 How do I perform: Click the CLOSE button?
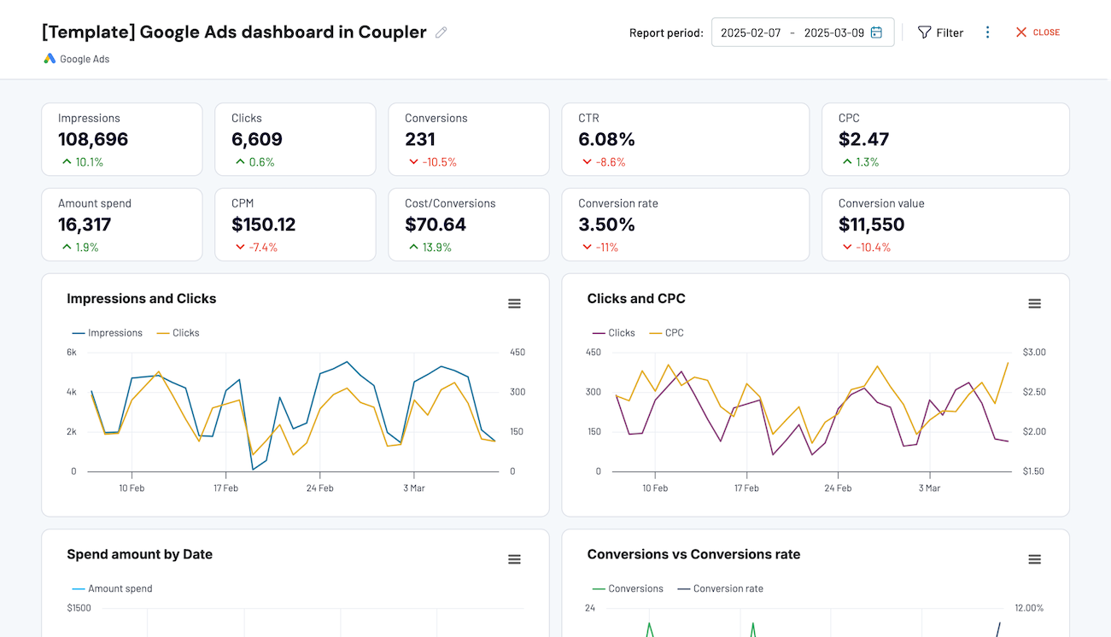point(1037,32)
